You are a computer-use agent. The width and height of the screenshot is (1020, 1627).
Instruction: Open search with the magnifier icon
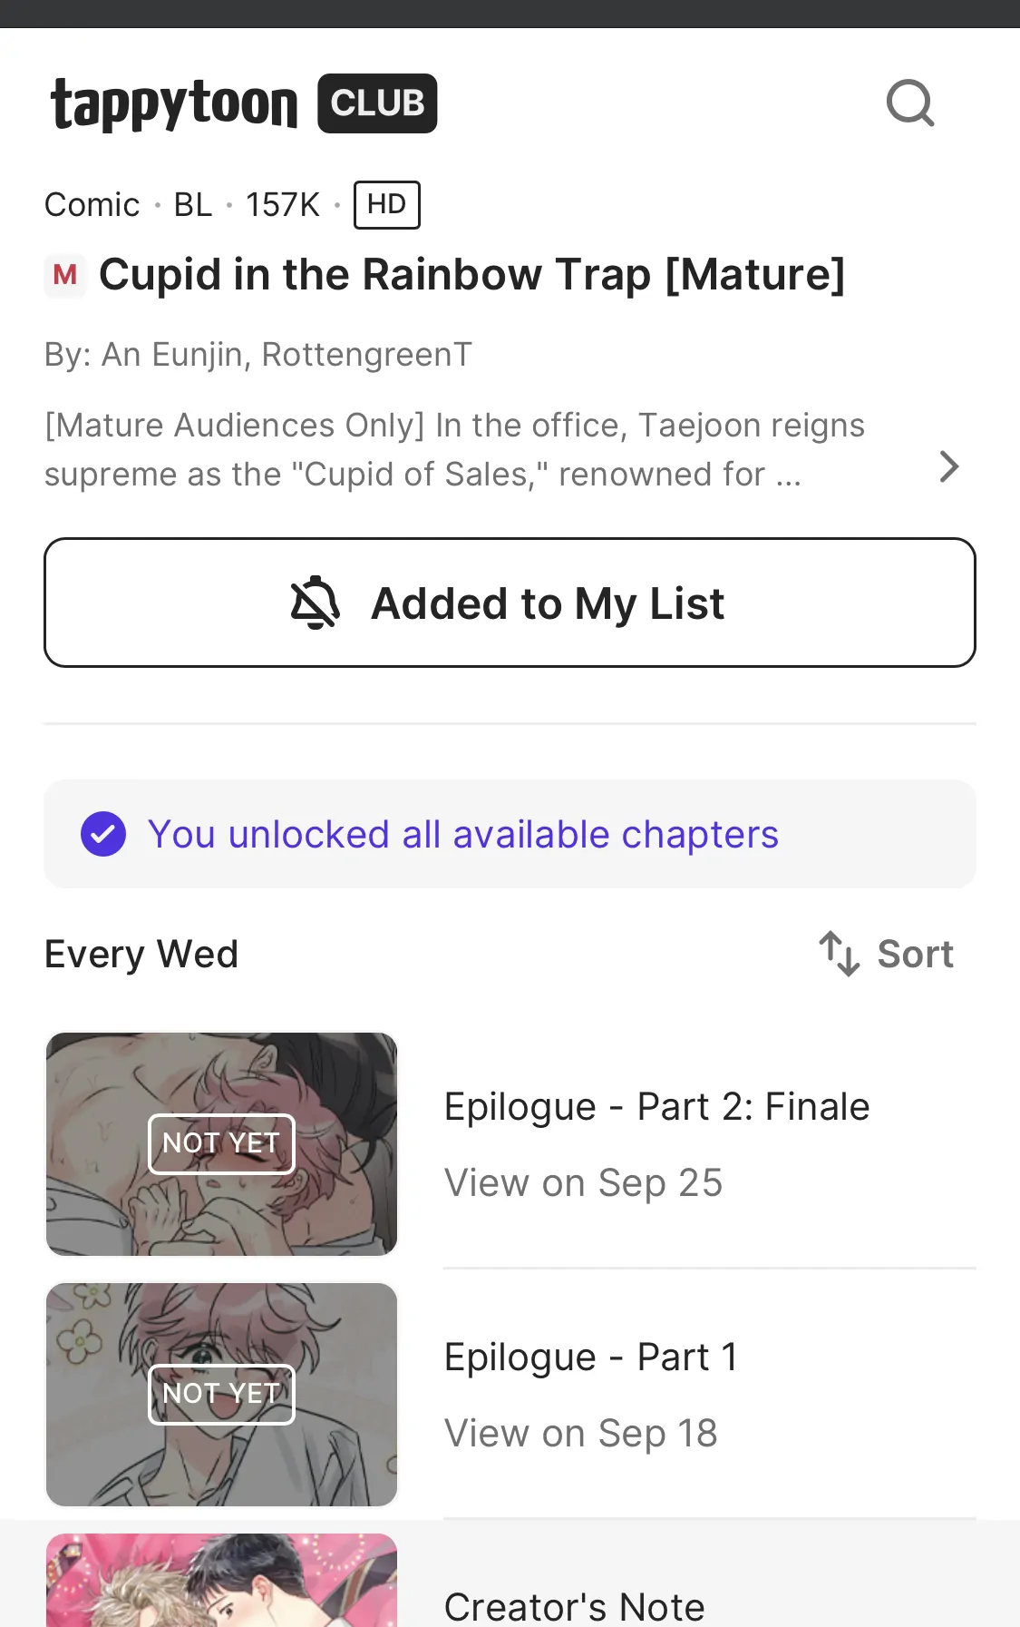click(x=909, y=103)
